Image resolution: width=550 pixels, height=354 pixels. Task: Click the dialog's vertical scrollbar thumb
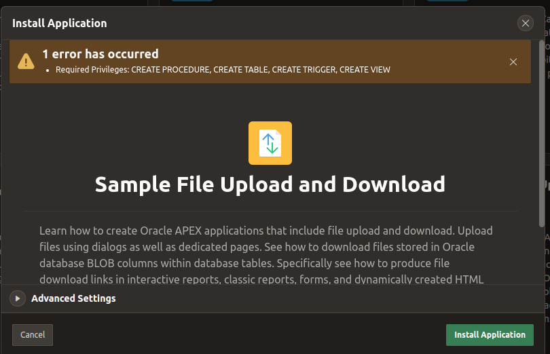(x=541, y=136)
